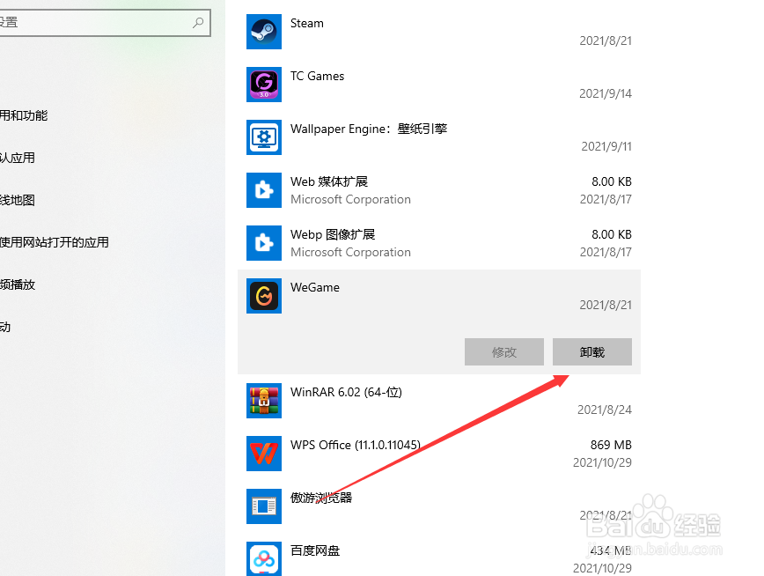Viewport: 764px width, 576px height.
Task: Click the WinRAR app icon
Action: [263, 401]
